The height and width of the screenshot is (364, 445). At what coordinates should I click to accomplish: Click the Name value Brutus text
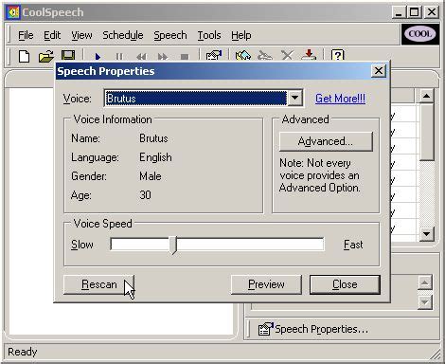coord(153,138)
